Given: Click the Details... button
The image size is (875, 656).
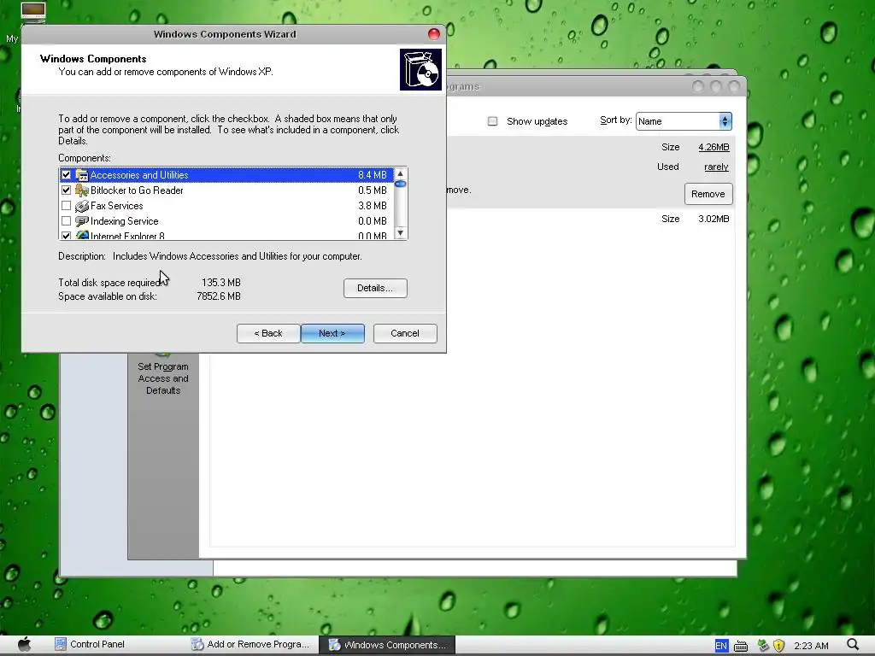Looking at the screenshot, I should [375, 289].
